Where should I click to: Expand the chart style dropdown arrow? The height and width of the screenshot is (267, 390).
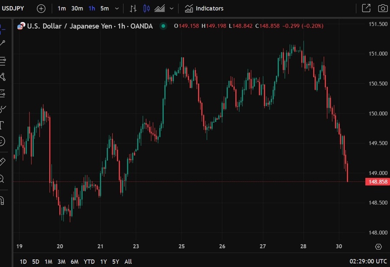pyautogui.click(x=172, y=8)
